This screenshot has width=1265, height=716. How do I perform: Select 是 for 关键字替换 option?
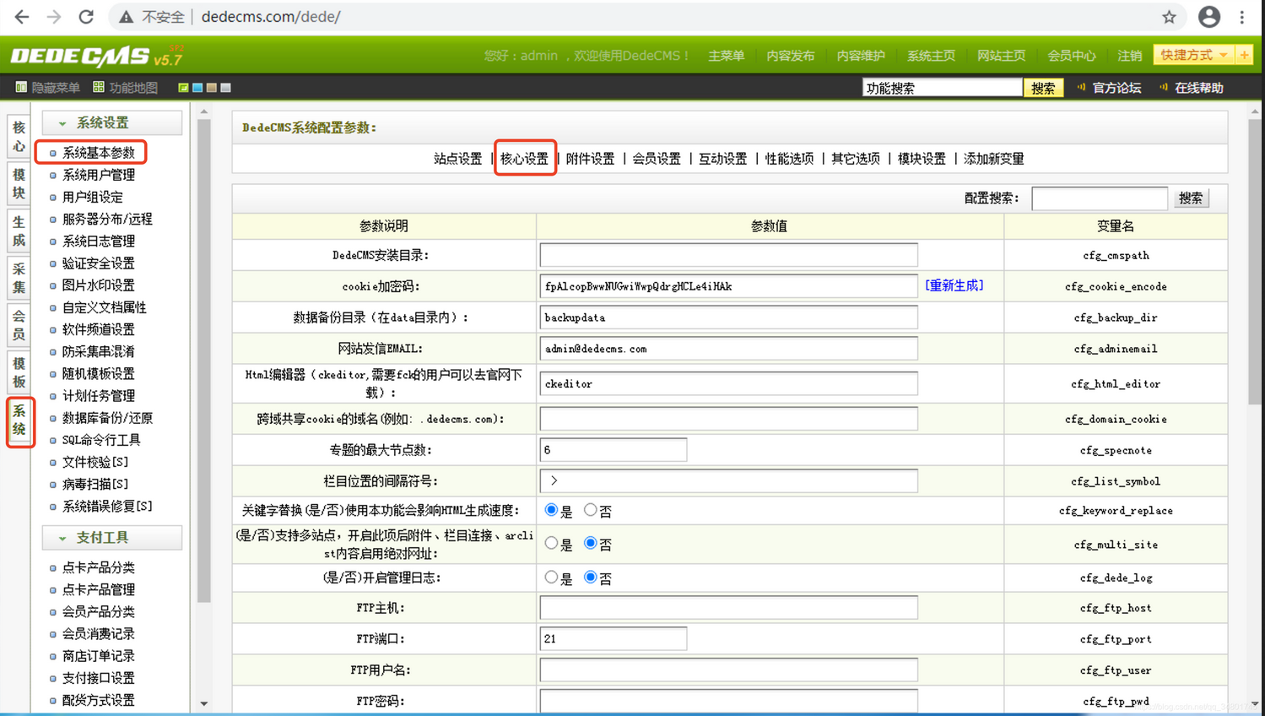pos(551,510)
